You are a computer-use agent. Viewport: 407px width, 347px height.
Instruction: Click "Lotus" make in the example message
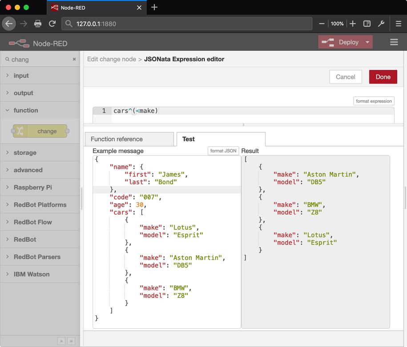(182, 228)
